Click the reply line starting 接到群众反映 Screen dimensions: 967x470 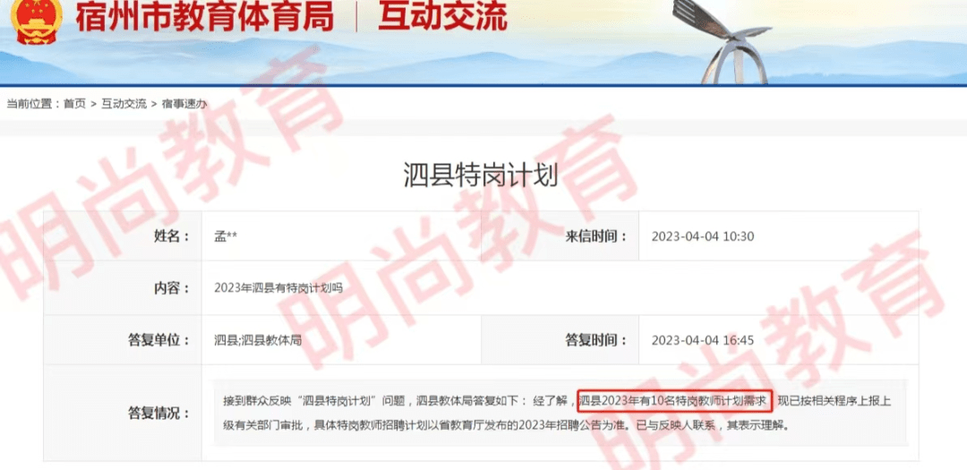click(x=557, y=401)
